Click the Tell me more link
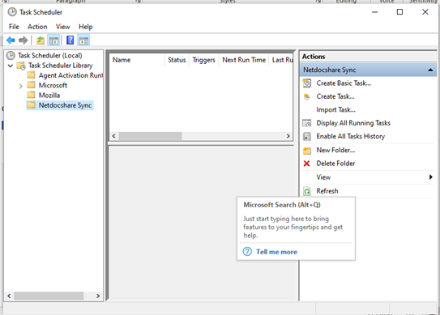Image resolution: width=440 pixels, height=315 pixels. point(276,252)
